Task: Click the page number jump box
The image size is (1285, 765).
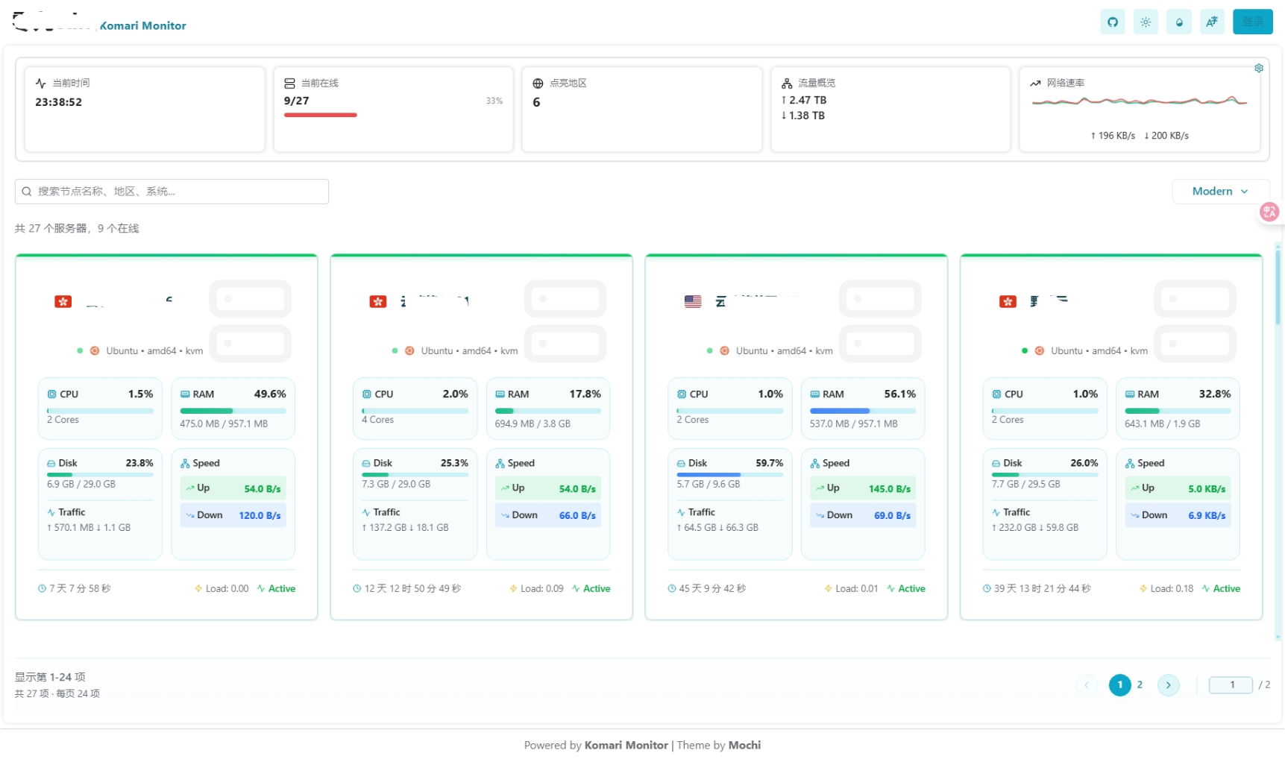Action: pos(1231,684)
